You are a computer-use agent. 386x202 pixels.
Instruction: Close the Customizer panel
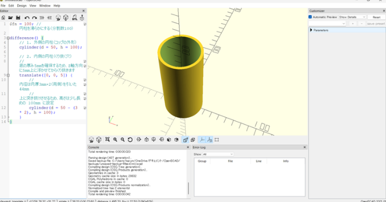(x=384, y=11)
